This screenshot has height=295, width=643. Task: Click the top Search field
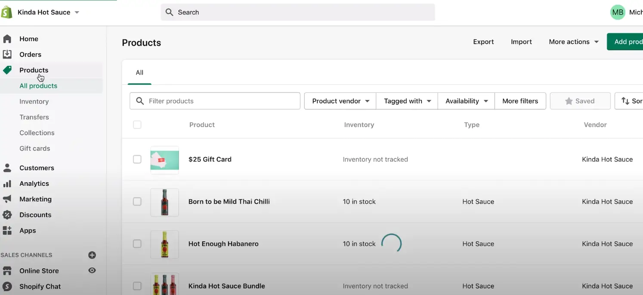click(298, 12)
